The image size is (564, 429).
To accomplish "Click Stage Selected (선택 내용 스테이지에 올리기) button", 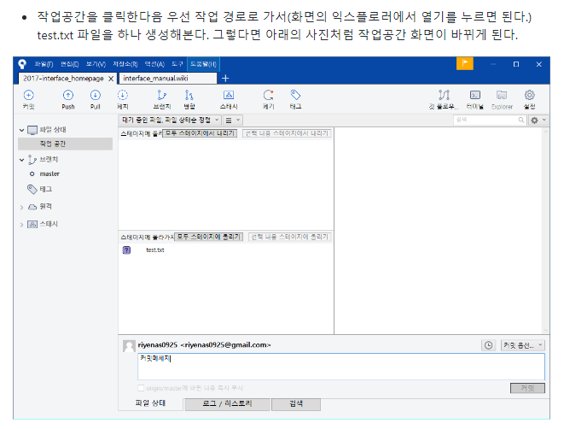I will coord(289,237).
